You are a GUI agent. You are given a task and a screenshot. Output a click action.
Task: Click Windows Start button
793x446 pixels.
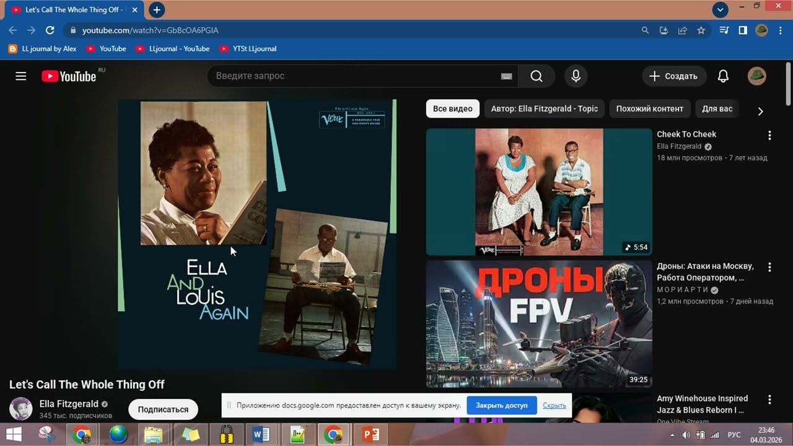point(14,435)
